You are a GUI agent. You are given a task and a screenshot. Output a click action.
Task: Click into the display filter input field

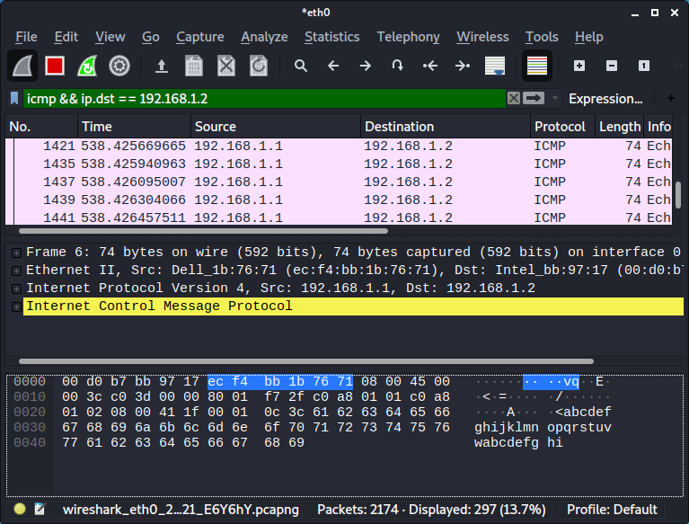264,99
